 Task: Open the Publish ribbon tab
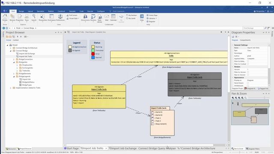click(x=51, y=11)
